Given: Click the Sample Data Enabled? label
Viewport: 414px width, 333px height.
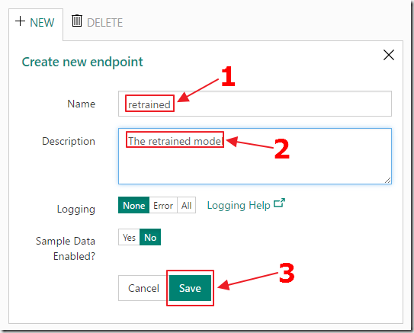Looking at the screenshot, I should coord(66,248).
